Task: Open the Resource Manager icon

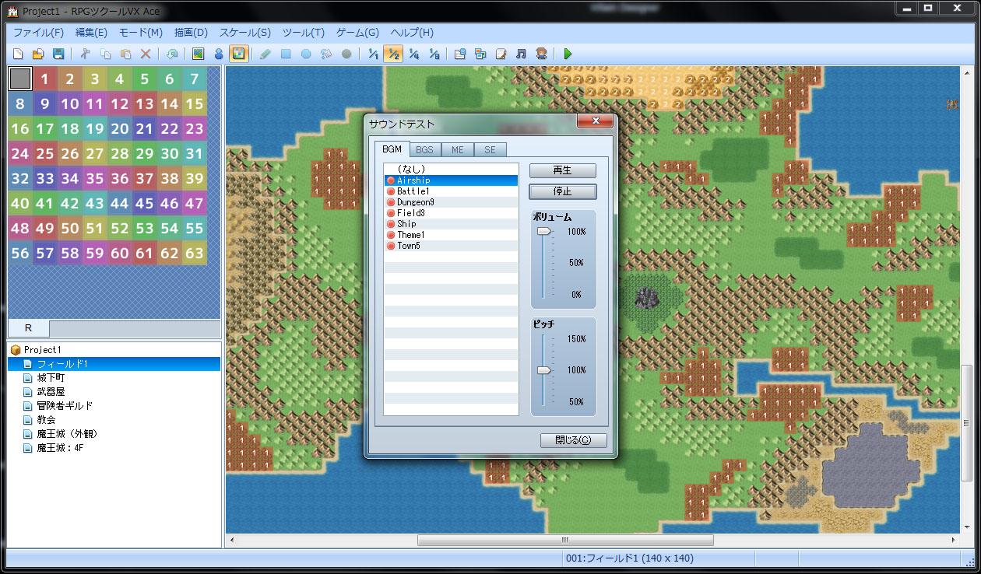Action: coord(480,54)
